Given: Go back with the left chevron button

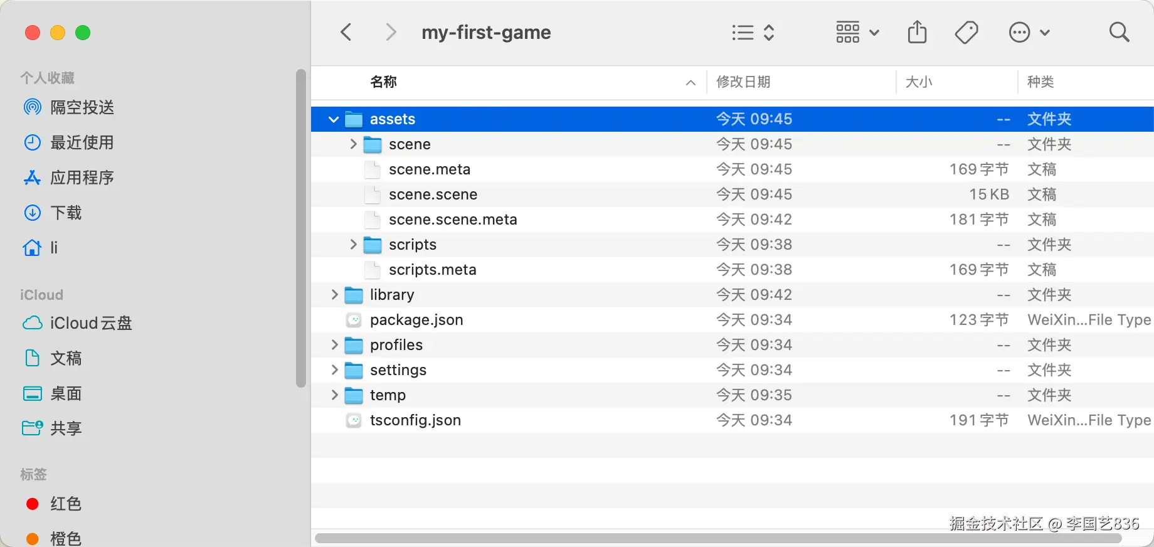Looking at the screenshot, I should tap(346, 32).
